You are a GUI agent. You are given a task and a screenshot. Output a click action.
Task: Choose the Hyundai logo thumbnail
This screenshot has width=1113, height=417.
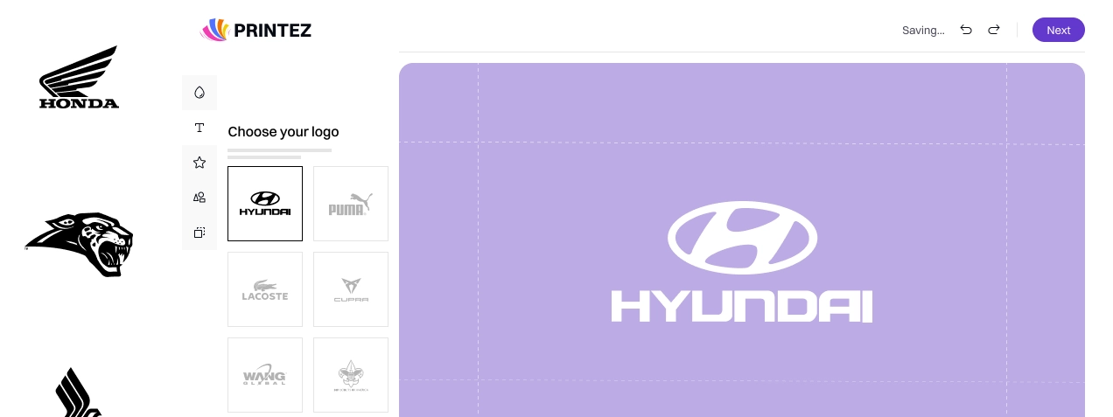tap(265, 204)
